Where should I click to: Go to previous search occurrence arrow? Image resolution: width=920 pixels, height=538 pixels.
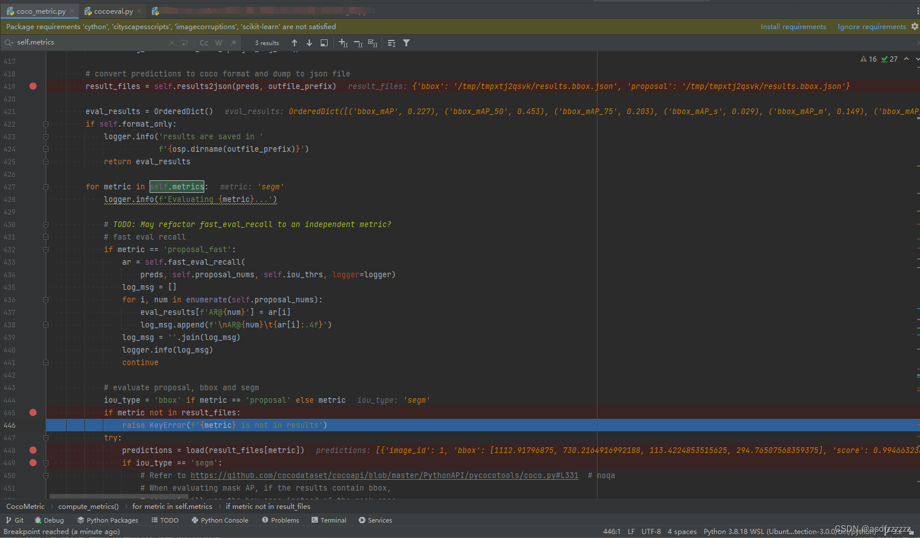294,43
